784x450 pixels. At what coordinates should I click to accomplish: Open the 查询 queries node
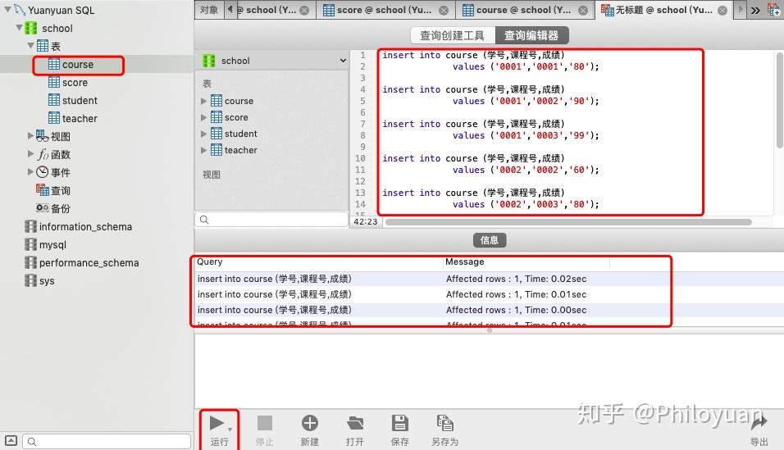[53, 190]
